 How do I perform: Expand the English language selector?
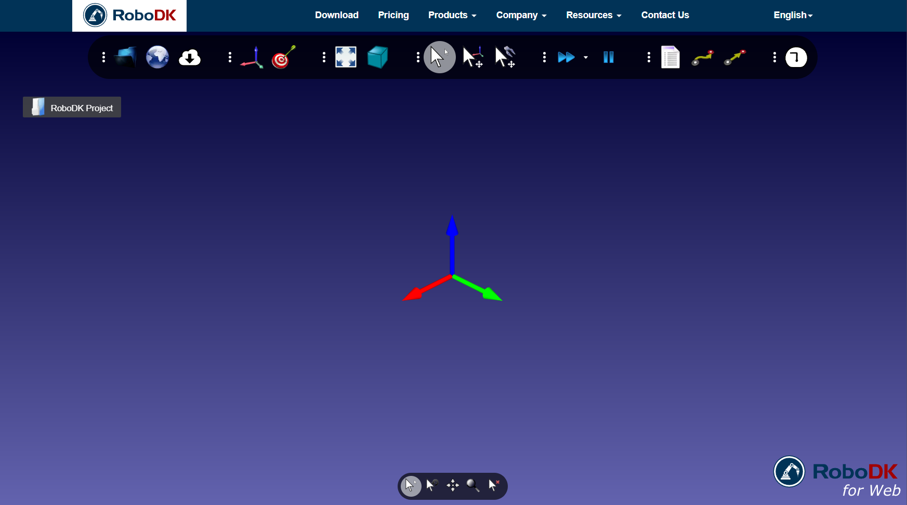[x=793, y=15]
